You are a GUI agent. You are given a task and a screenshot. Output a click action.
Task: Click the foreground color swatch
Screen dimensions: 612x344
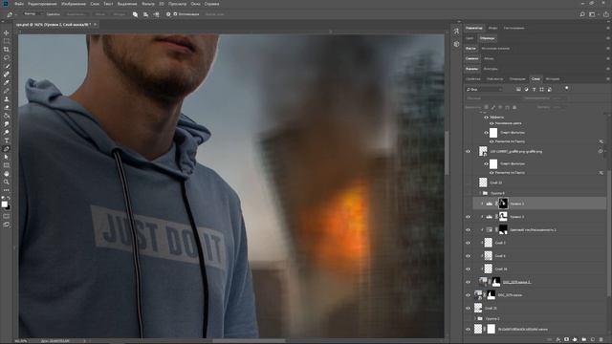click(x=4, y=204)
